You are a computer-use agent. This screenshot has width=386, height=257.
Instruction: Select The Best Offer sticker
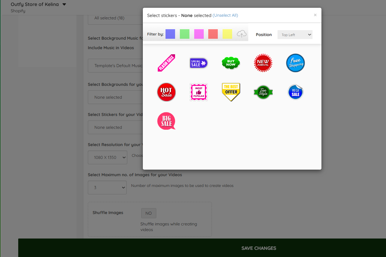point(231,92)
